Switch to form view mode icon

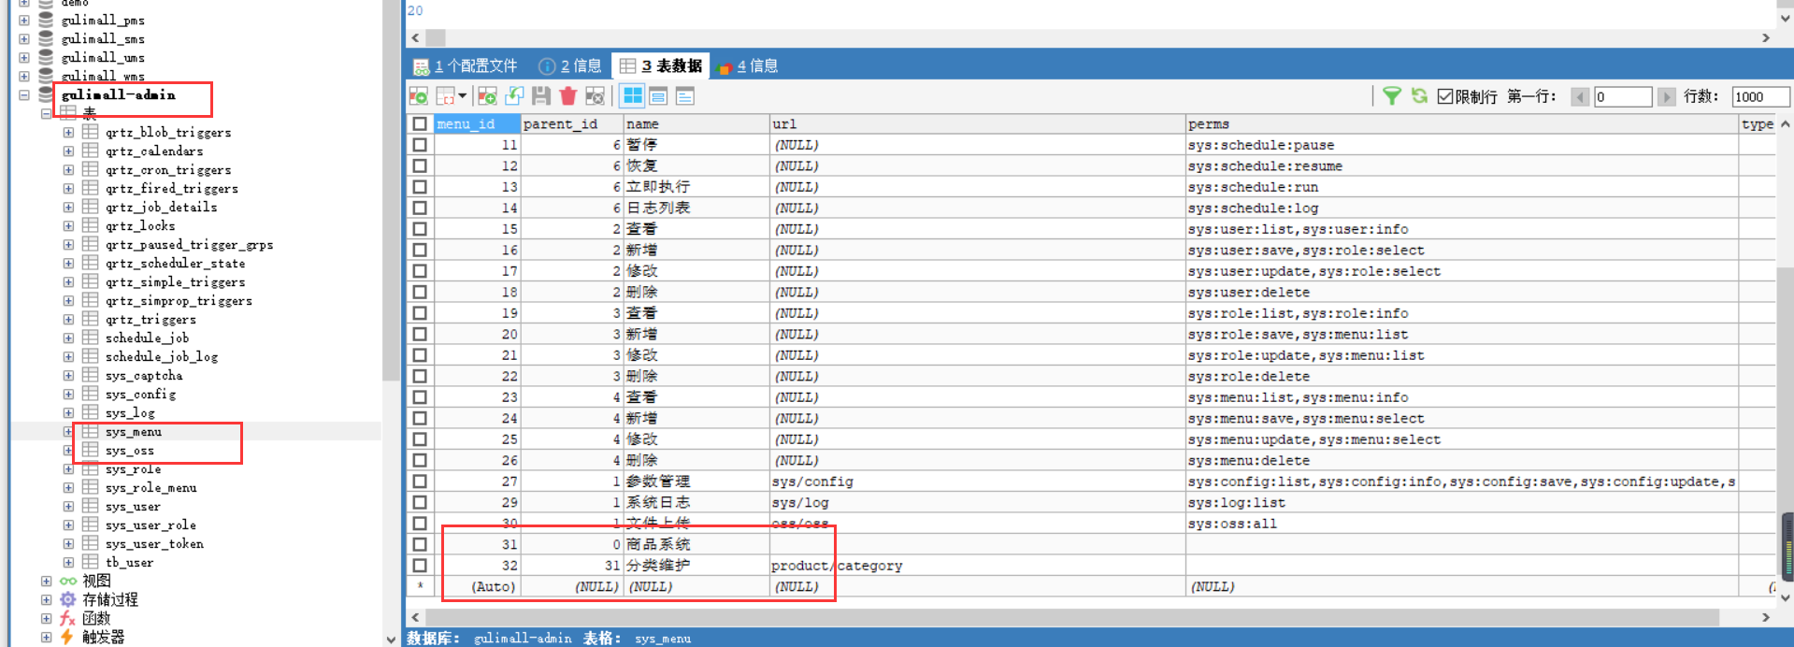click(658, 95)
